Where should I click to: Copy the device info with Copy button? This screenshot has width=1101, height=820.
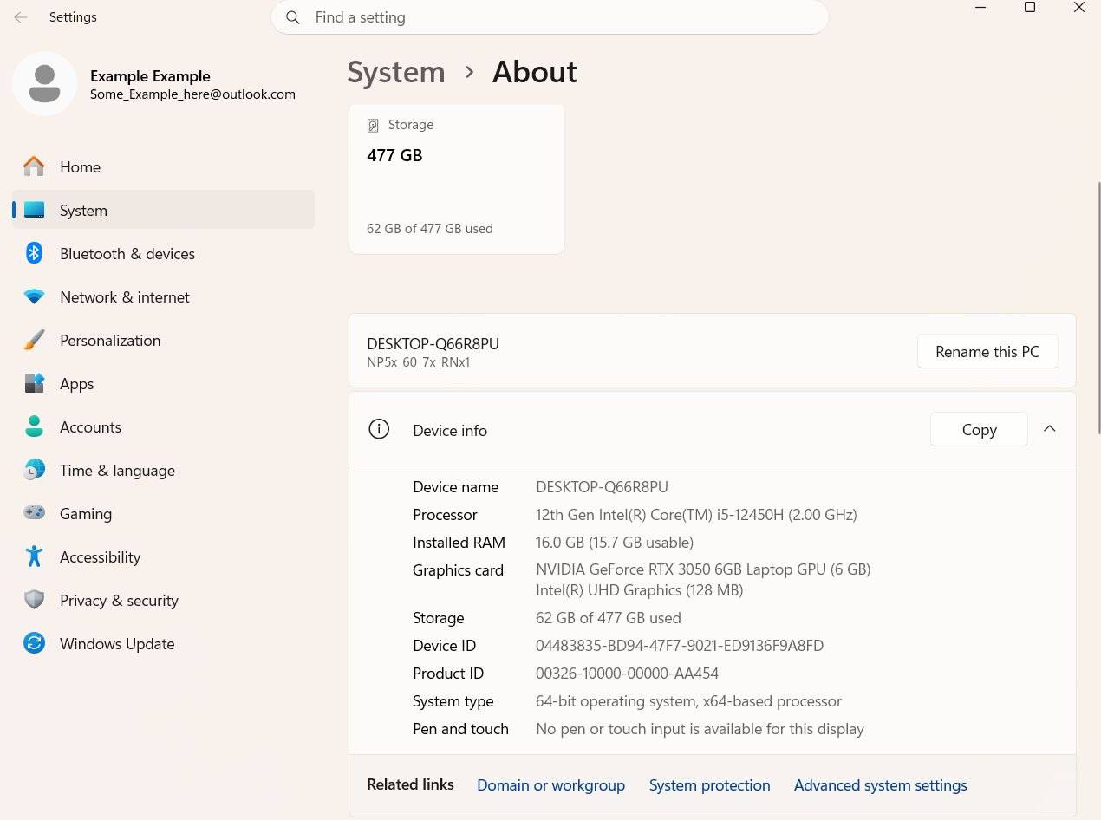979,429
